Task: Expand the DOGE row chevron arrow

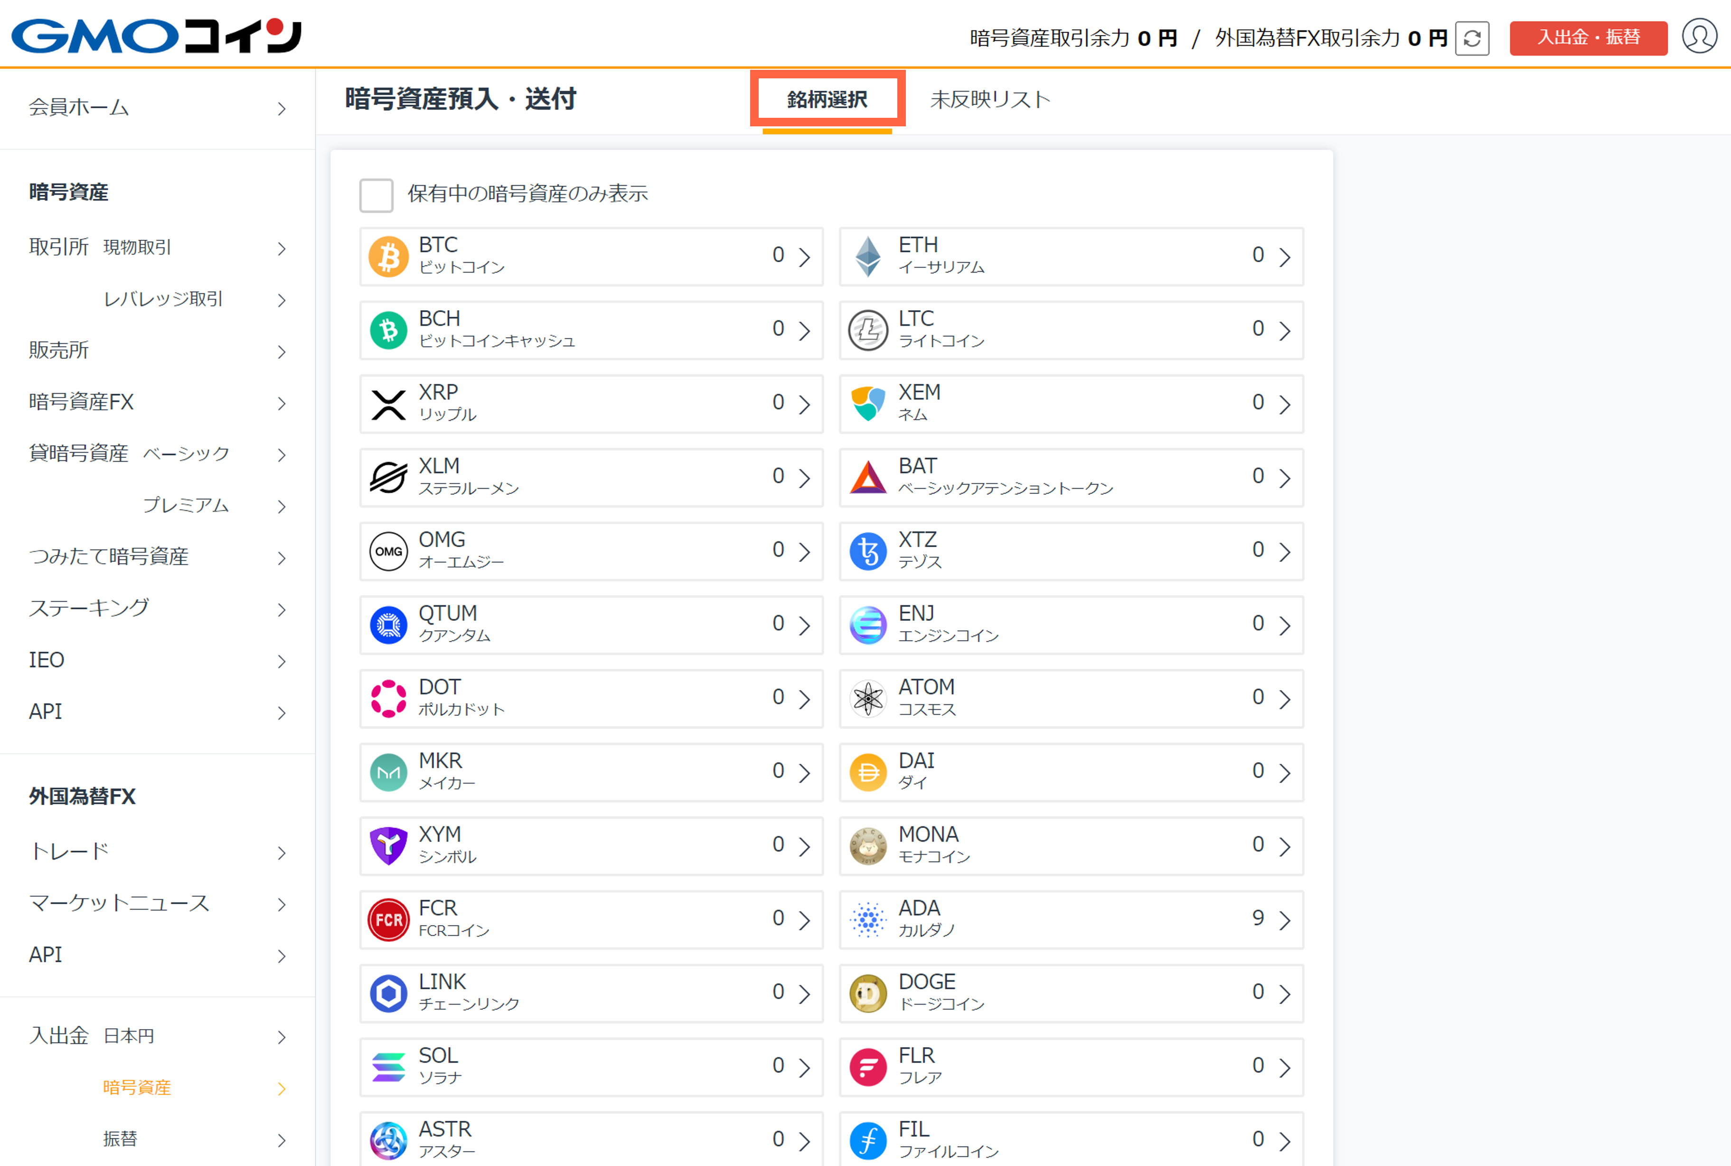Action: coord(1284,994)
